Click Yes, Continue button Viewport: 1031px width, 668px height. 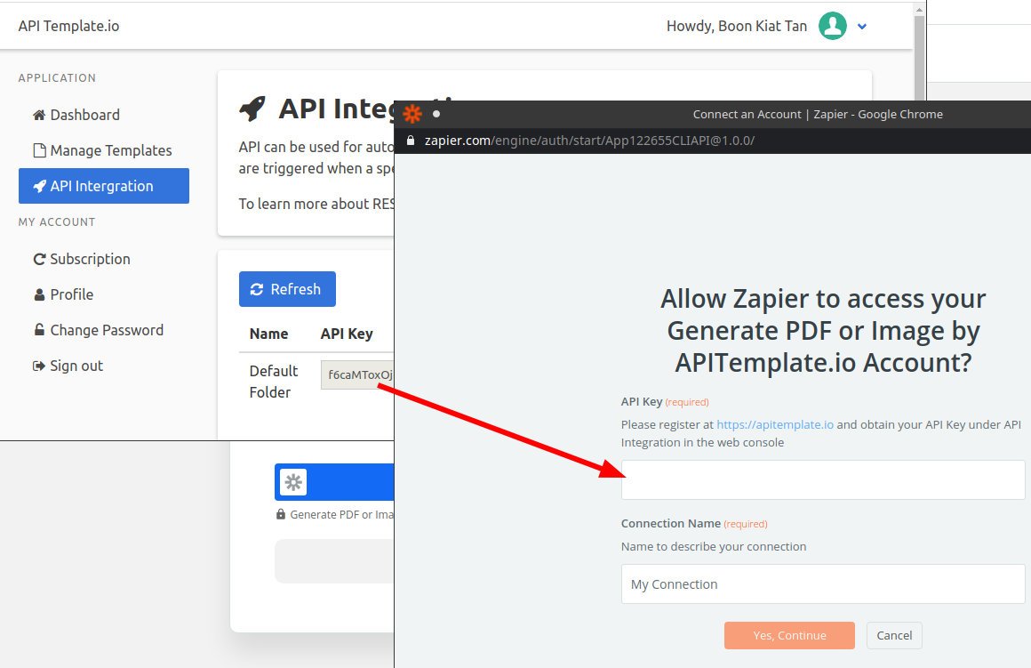(x=789, y=636)
